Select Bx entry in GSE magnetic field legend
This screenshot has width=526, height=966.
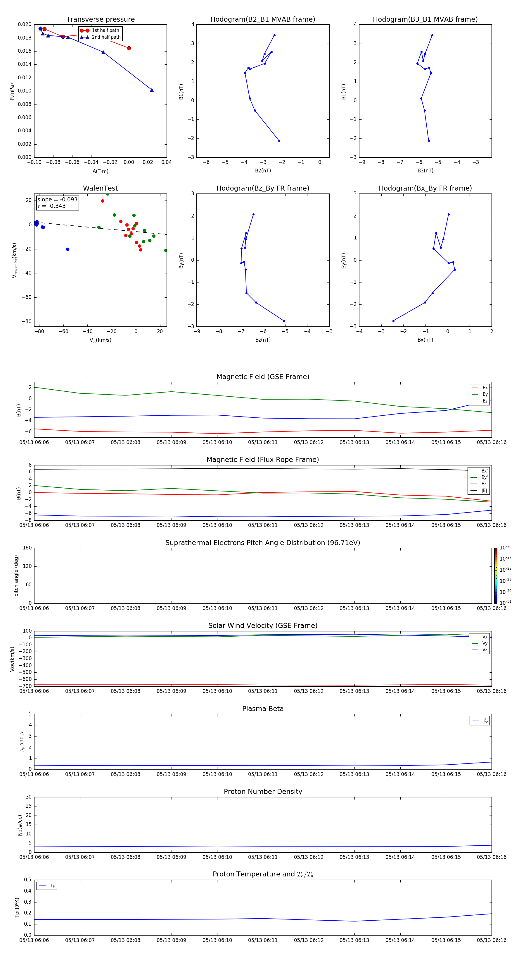tap(480, 388)
